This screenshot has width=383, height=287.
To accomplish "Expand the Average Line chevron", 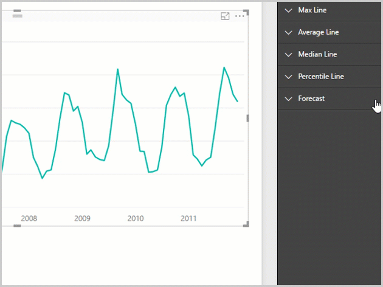I will point(289,33).
